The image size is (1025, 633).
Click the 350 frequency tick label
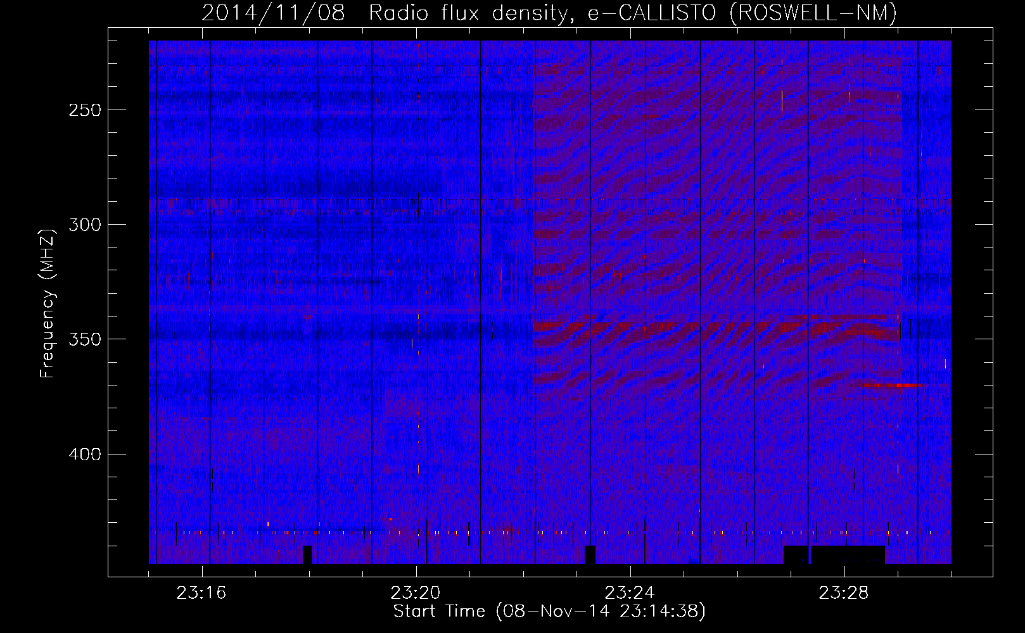[x=85, y=339]
